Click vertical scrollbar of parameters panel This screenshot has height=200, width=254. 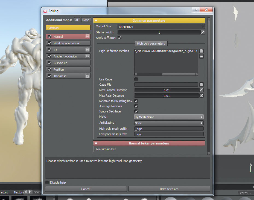tap(209, 54)
